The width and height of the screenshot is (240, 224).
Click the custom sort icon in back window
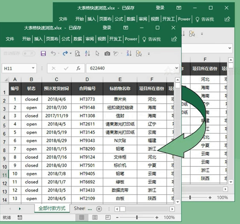point(192,34)
